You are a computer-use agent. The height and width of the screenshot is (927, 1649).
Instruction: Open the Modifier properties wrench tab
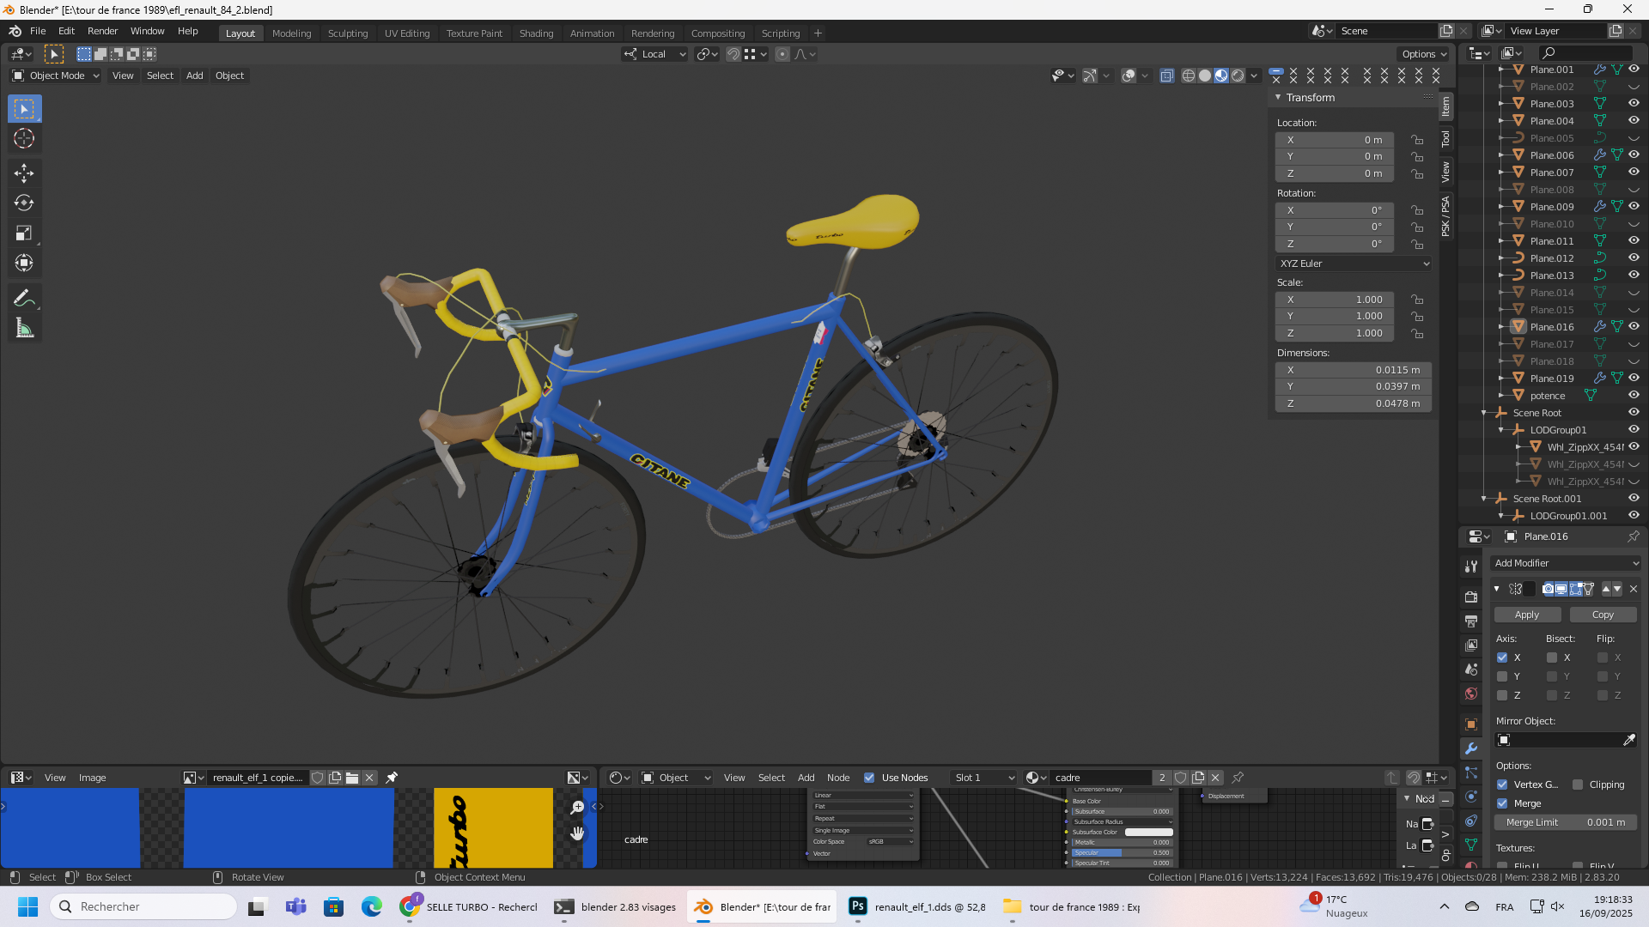[1471, 748]
